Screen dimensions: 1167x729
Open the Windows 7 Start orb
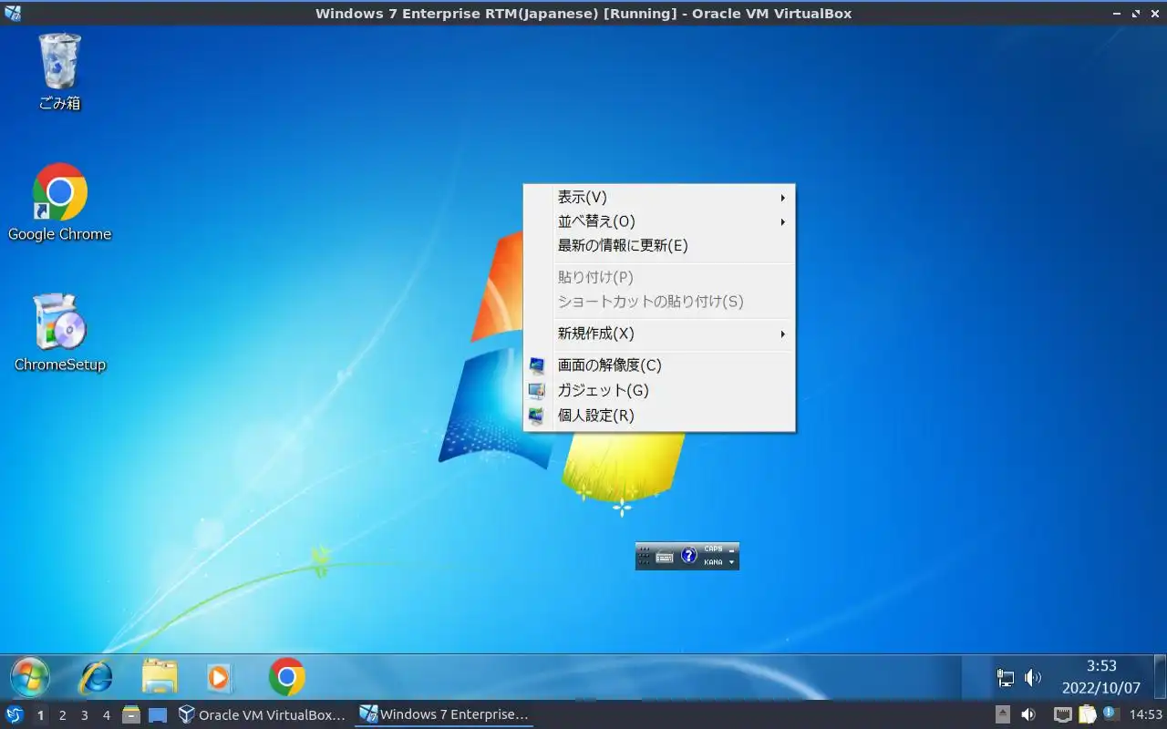(30, 677)
